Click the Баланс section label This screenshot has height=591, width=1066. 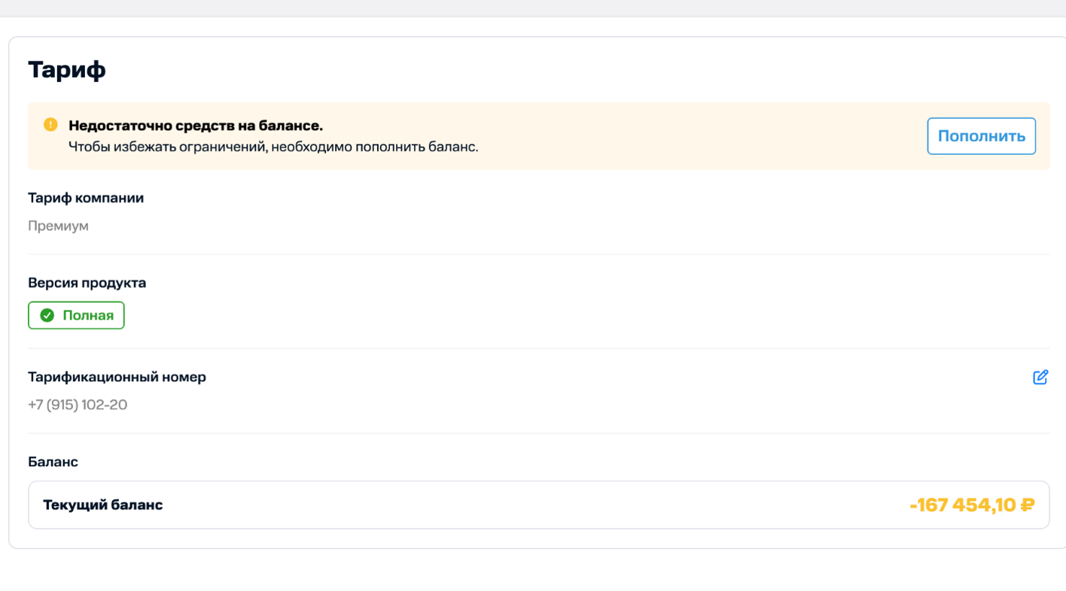53,462
